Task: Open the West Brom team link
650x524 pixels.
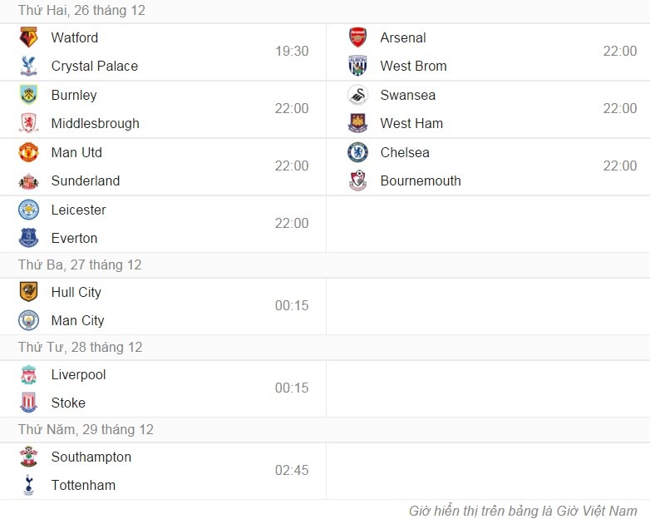Action: pos(413,66)
